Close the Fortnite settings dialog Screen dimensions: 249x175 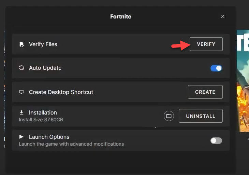(223, 16)
